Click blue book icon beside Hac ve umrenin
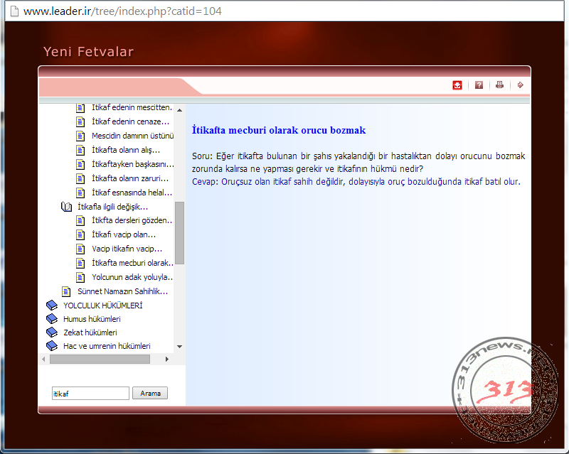The image size is (569, 454). (52, 345)
